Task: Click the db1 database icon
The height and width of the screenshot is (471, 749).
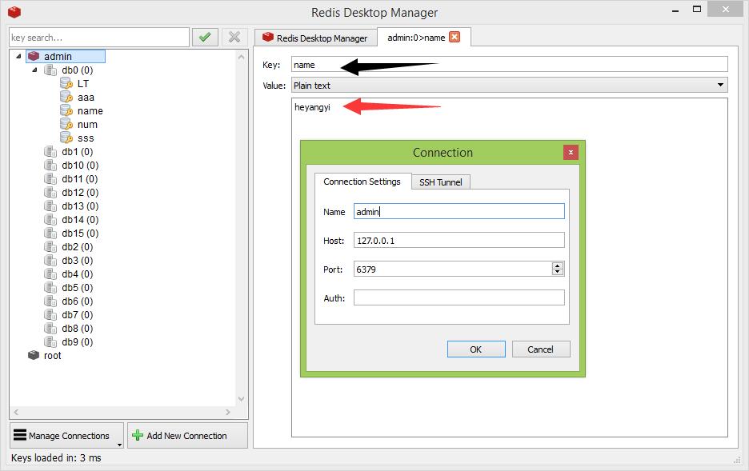Action: point(50,152)
